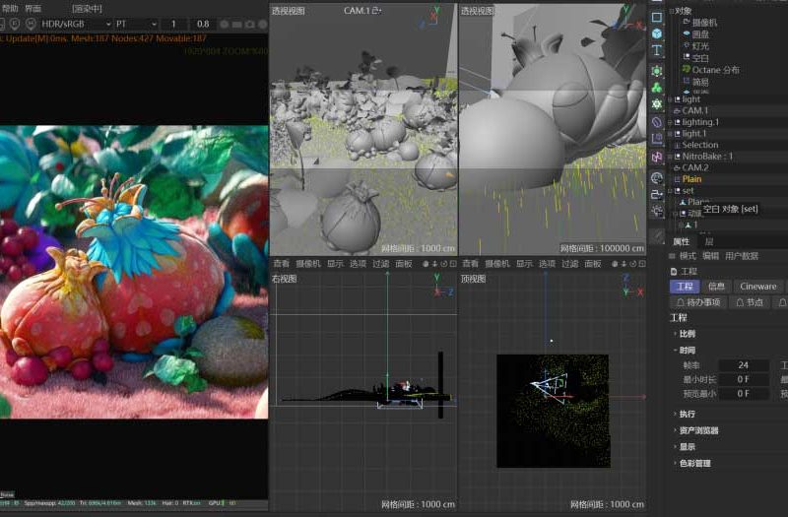Viewport: 788px width, 517px height.
Task: Click the Live Viewer focus-pick pin icon
Action: 32,24
